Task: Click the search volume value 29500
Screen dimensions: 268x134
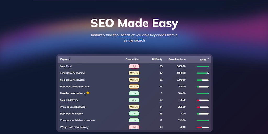Action: (182, 107)
